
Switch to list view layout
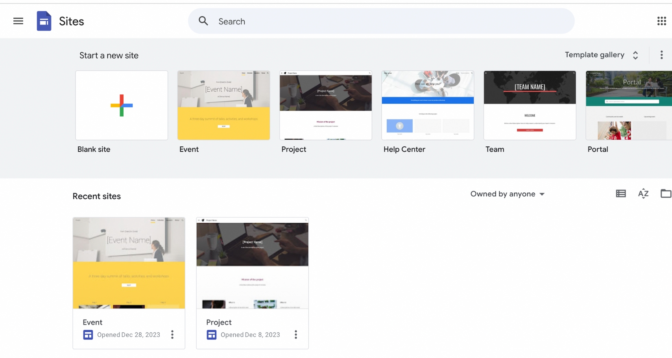tap(621, 194)
